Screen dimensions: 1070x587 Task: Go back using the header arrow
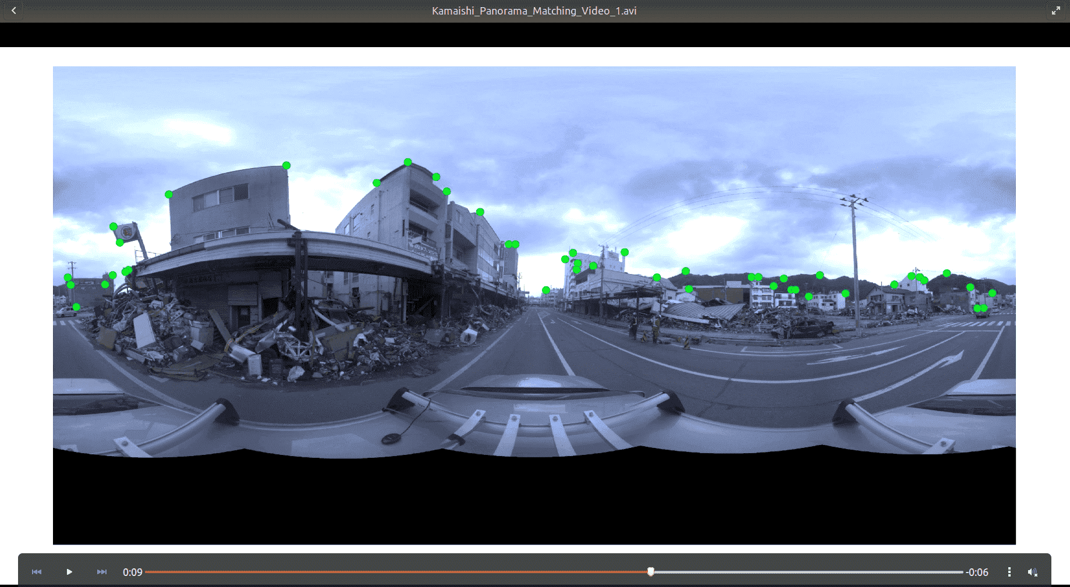click(13, 10)
